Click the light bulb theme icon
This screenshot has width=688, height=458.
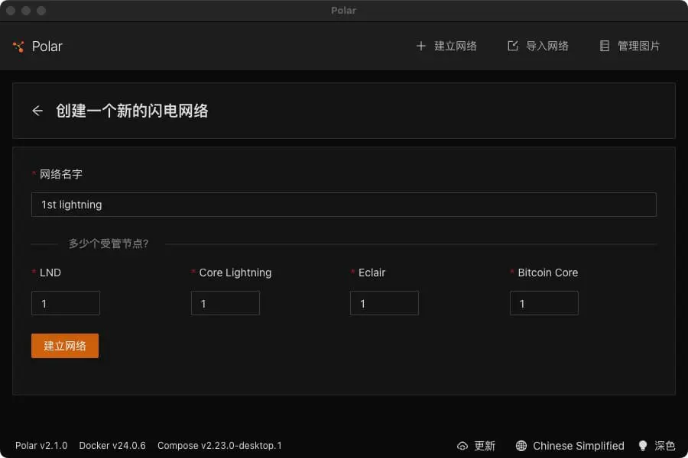(x=643, y=446)
